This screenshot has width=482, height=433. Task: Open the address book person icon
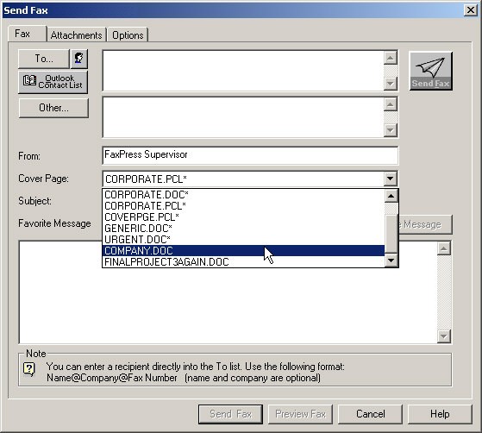(79, 59)
